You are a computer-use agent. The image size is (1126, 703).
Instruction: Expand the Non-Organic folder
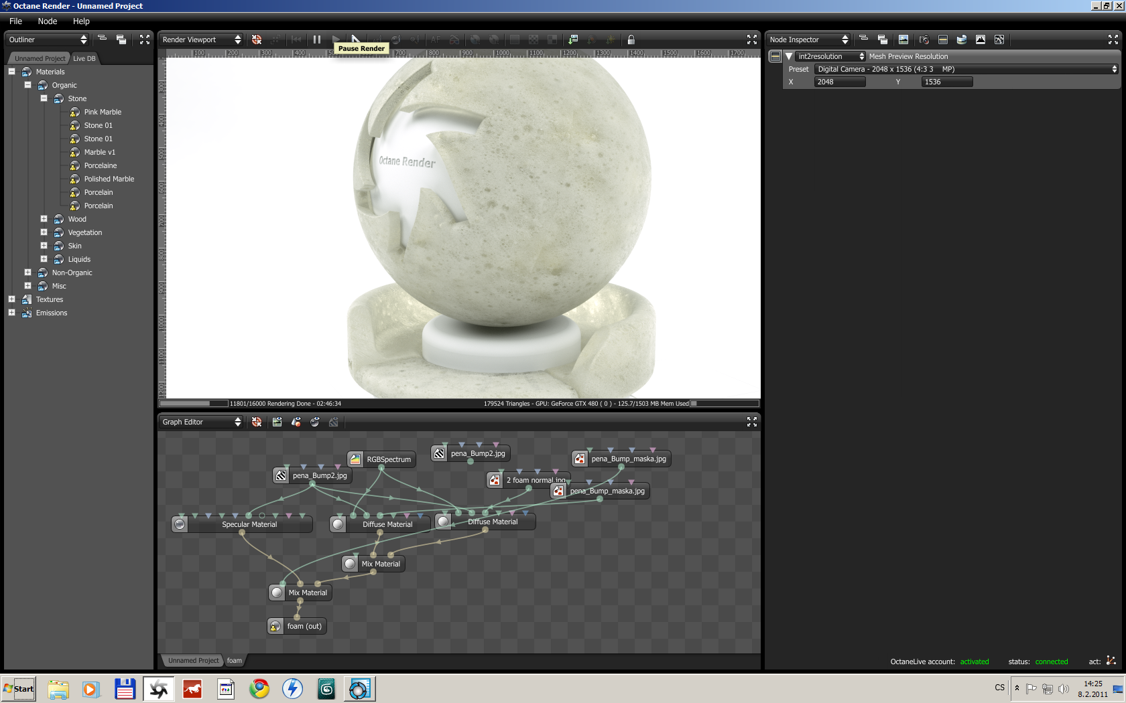(x=27, y=272)
